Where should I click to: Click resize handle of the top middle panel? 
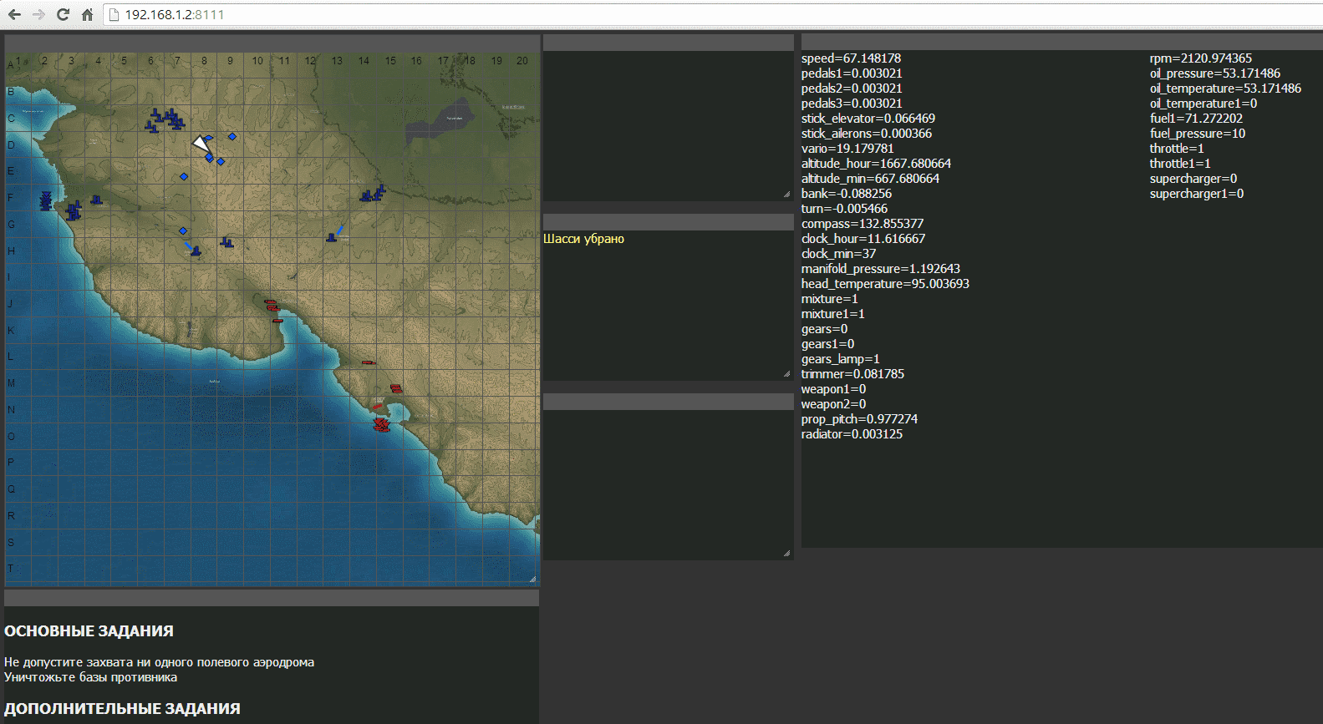click(x=786, y=194)
